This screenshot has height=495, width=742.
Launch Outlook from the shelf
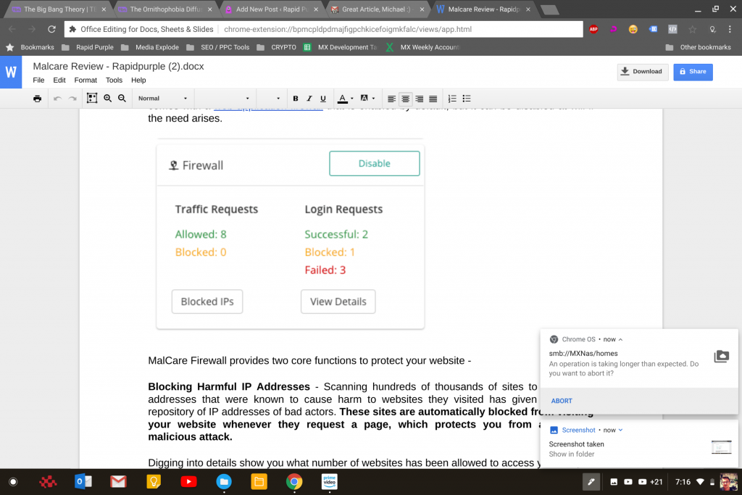(x=83, y=482)
